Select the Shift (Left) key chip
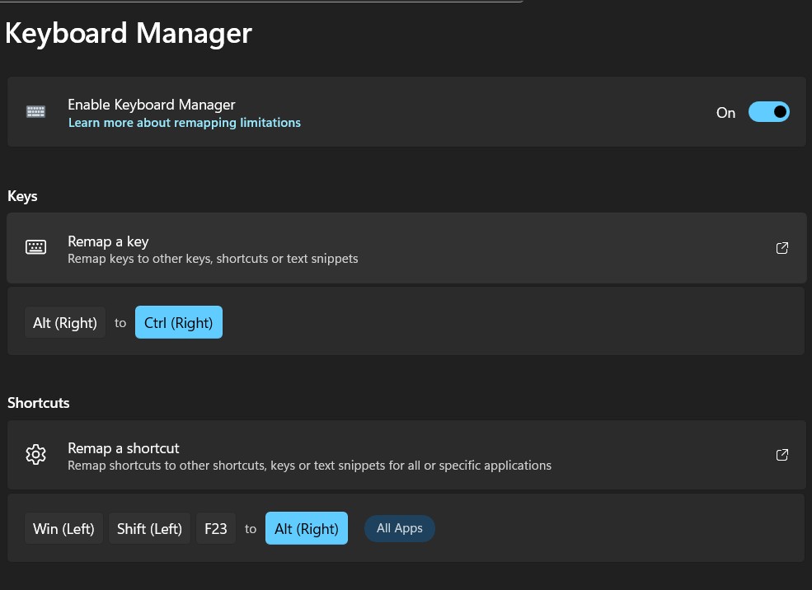812x590 pixels. tap(149, 528)
